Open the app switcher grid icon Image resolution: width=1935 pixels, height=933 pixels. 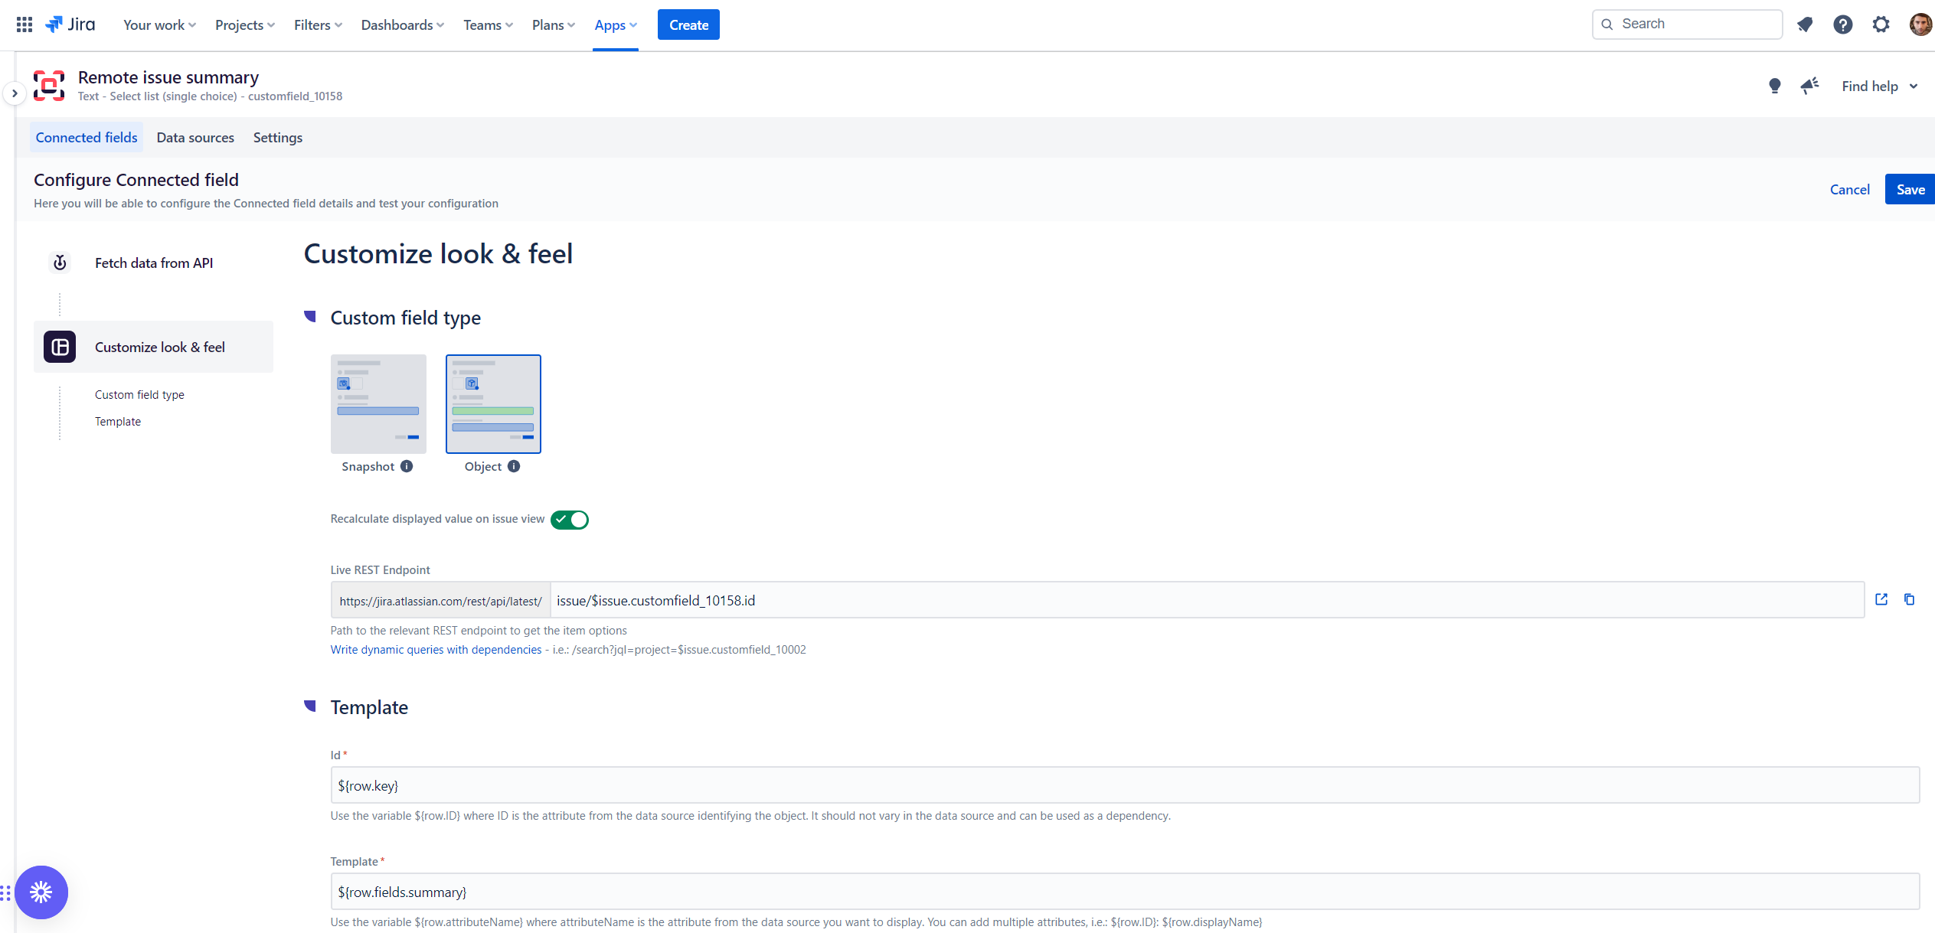click(x=25, y=24)
